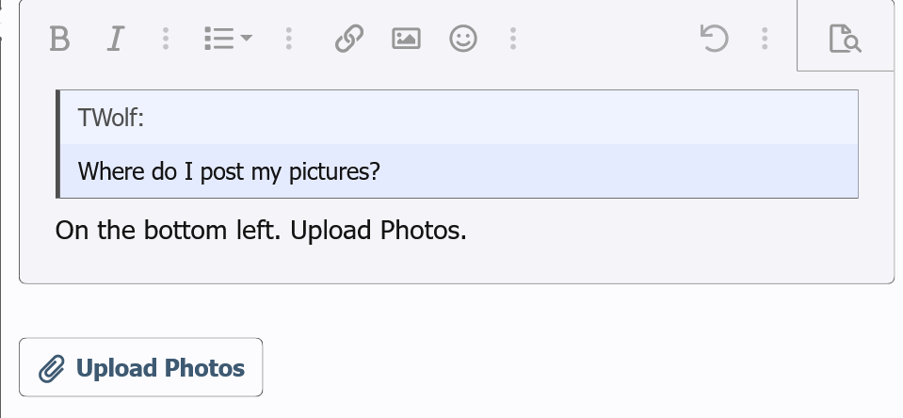Expand the list type dropdown arrow
This screenshot has width=903, height=418.
247,39
